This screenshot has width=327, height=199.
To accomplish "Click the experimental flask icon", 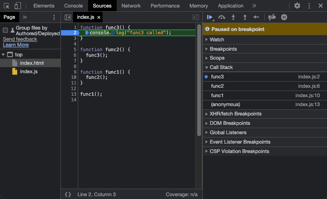I will (12, 31).
